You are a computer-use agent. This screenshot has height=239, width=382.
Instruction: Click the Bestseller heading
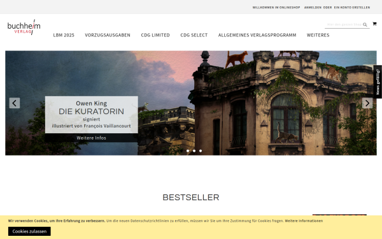coord(191,198)
